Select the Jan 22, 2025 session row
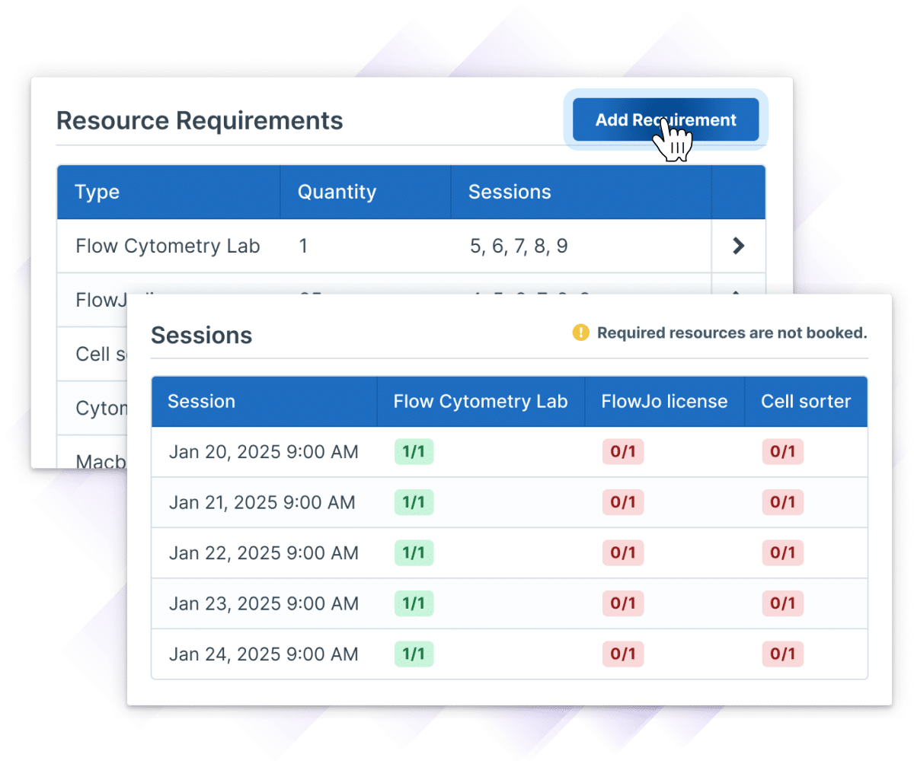 point(263,553)
